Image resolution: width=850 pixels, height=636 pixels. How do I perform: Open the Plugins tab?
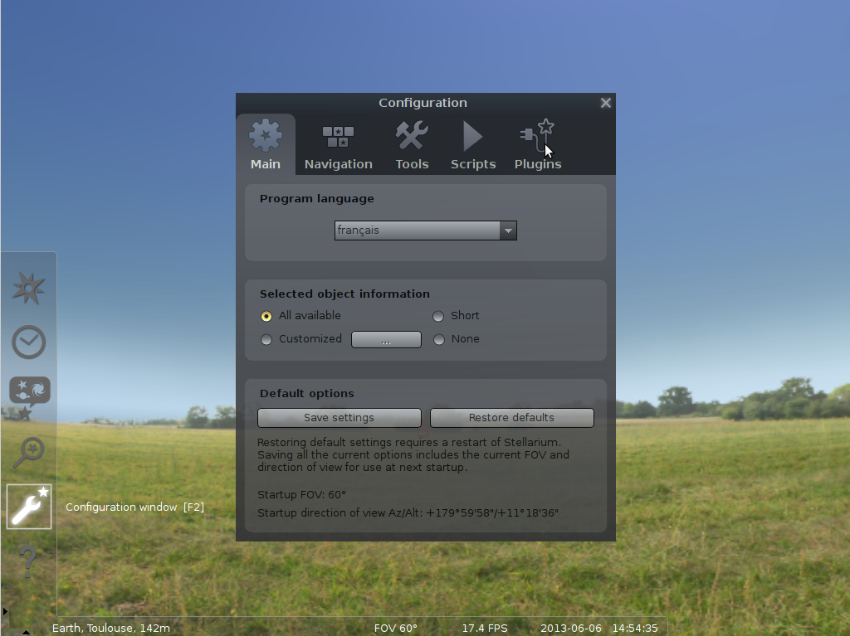[538, 144]
